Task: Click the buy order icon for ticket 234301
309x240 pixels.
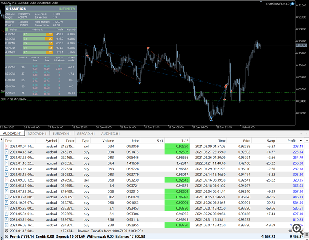Action: [x=7, y=225]
